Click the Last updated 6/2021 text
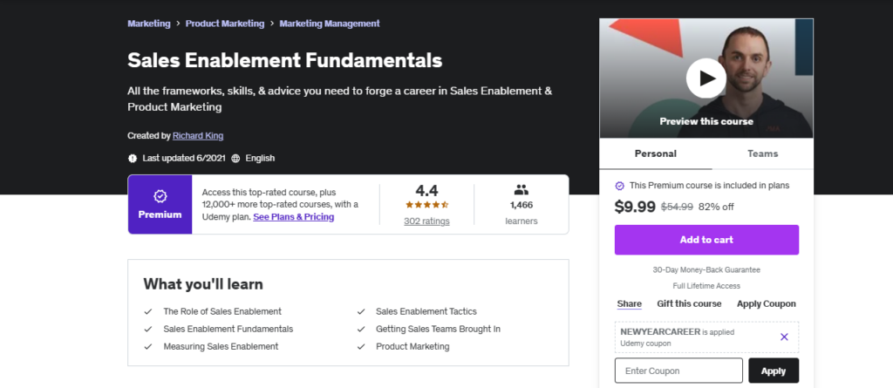This screenshot has width=893, height=388. click(x=184, y=159)
